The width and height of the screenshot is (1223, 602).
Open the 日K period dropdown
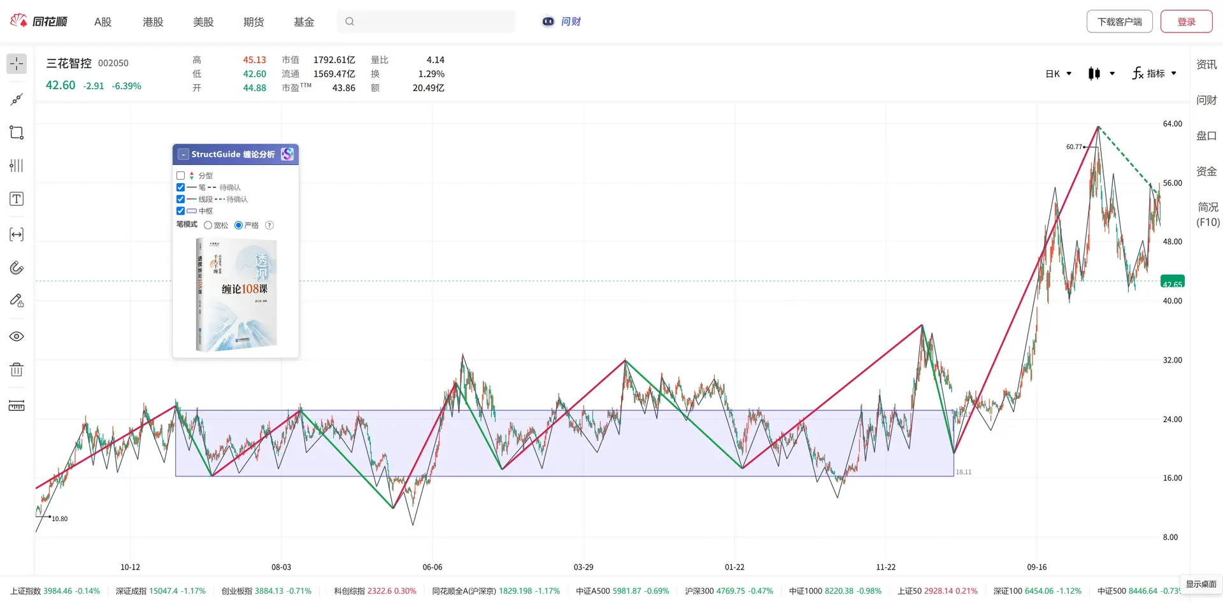[1059, 74]
